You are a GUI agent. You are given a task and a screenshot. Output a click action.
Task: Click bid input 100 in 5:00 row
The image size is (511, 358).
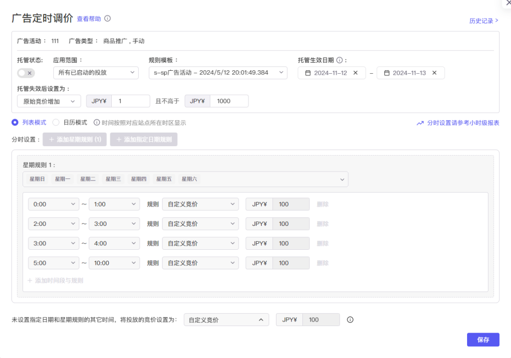click(291, 263)
